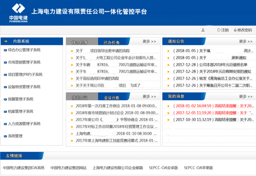256x176 pixels.
Task: Open 预算管理子系统
Action: (21, 99)
